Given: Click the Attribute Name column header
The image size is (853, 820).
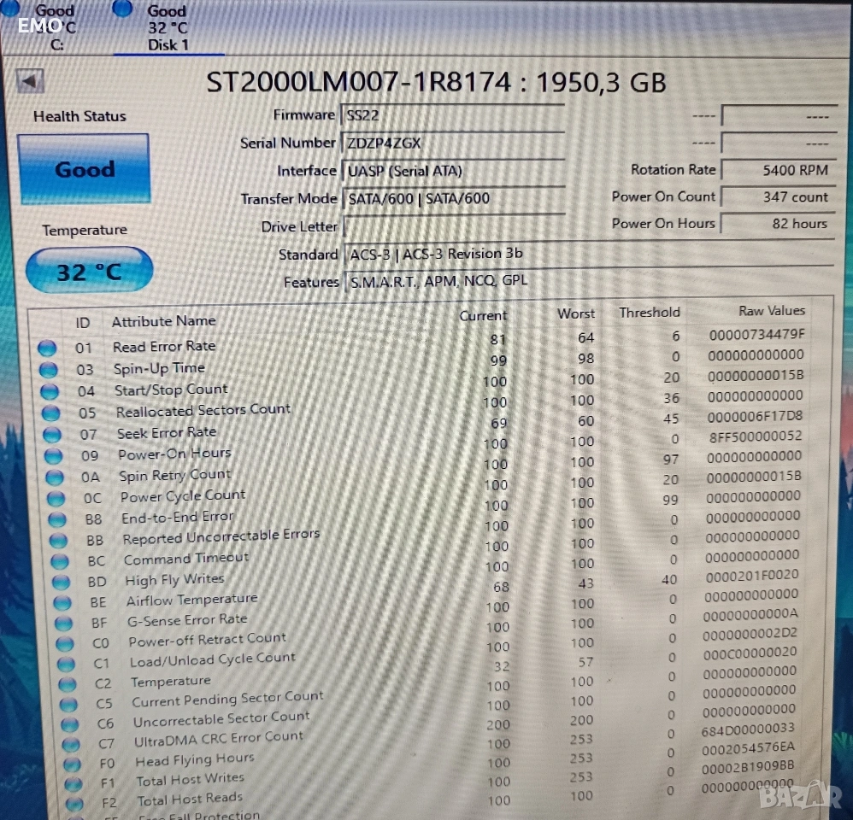Looking at the screenshot, I should click(164, 321).
